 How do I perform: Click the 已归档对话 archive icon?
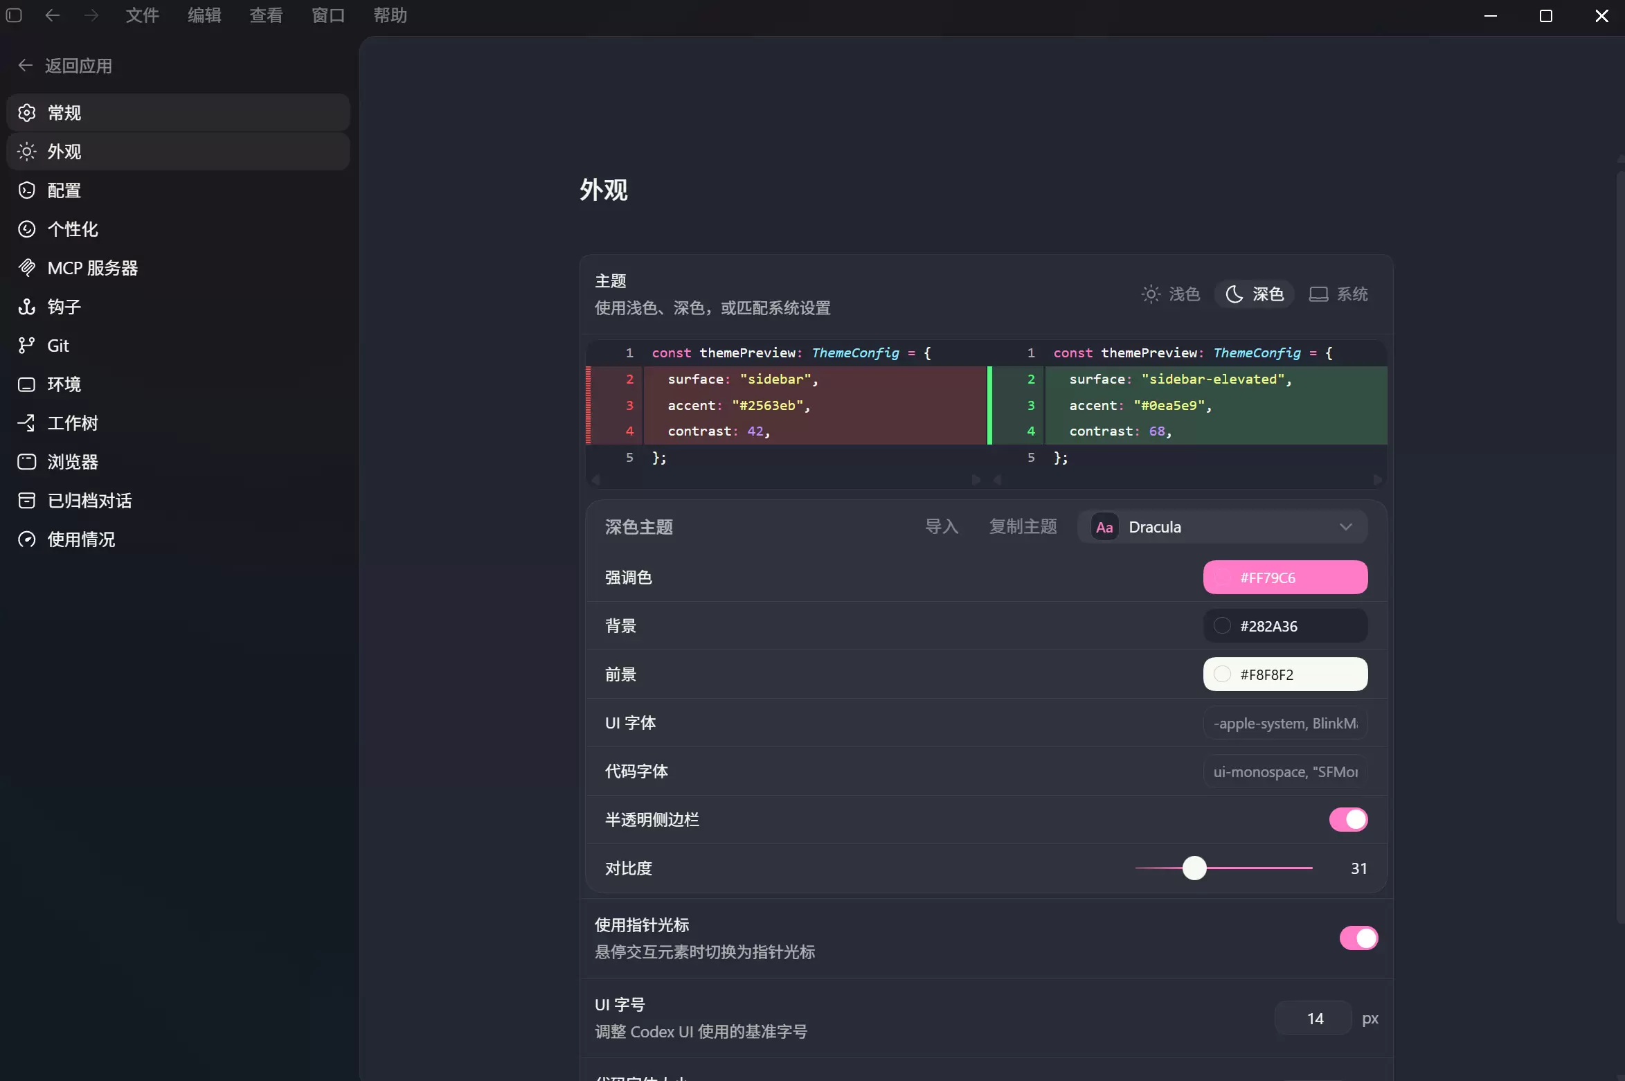point(26,501)
